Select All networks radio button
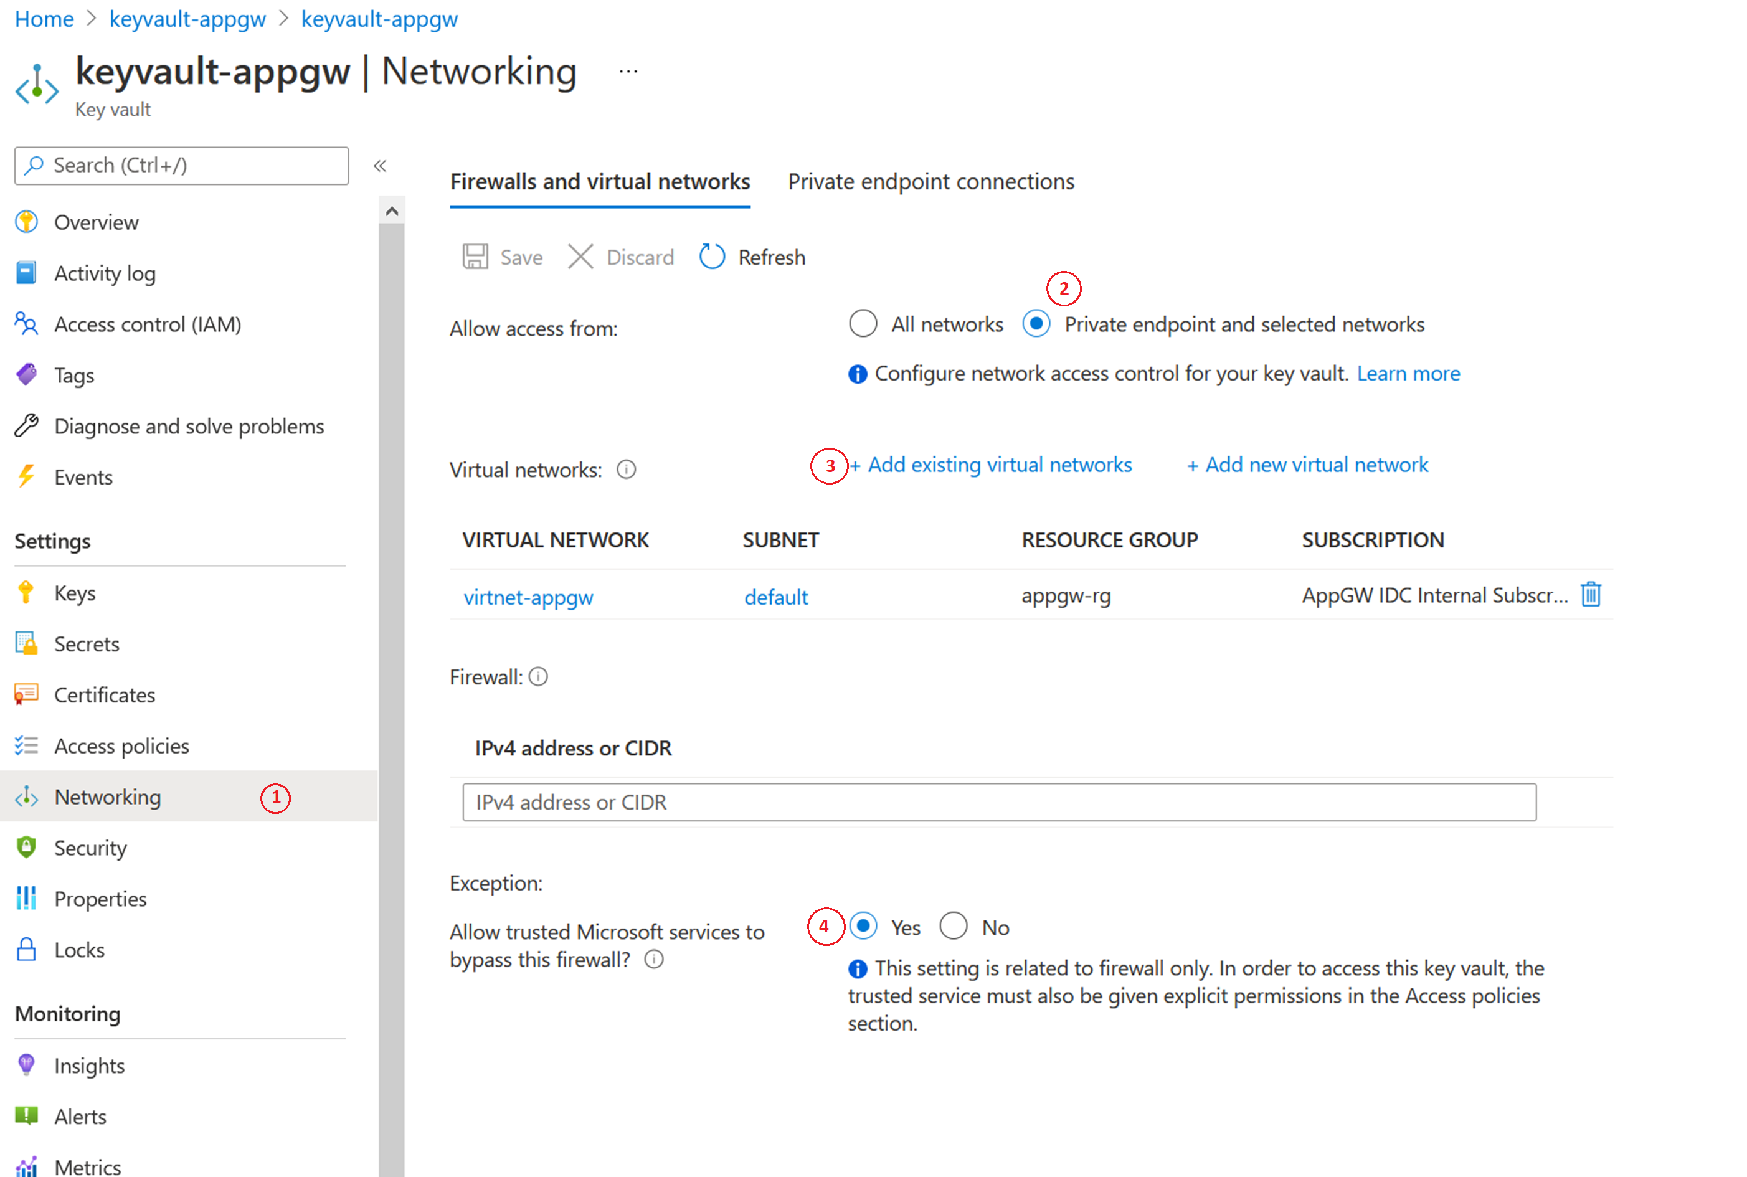 pos(863,324)
